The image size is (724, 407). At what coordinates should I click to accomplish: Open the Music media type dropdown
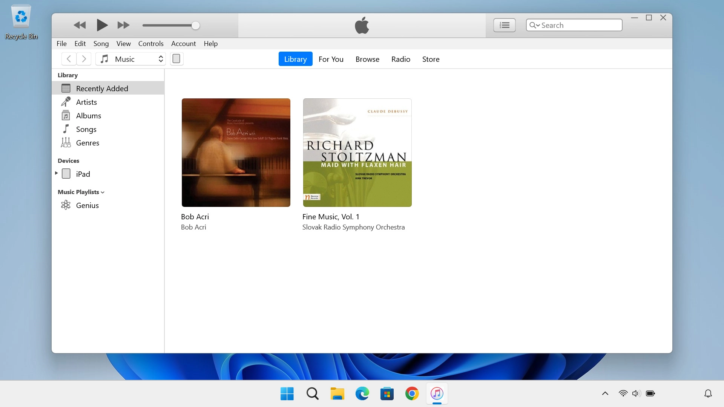pos(130,59)
